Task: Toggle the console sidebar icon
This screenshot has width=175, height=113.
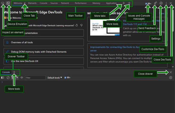Action: click(3, 78)
